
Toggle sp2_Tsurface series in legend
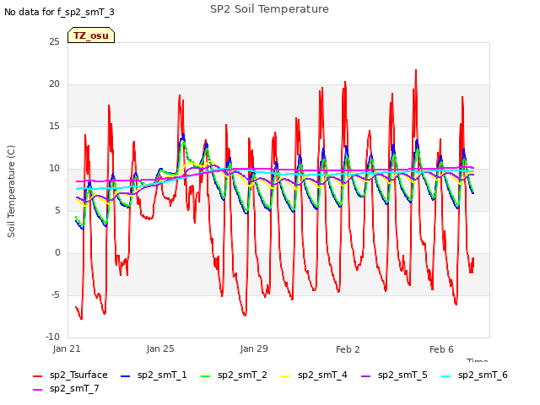pos(70,375)
